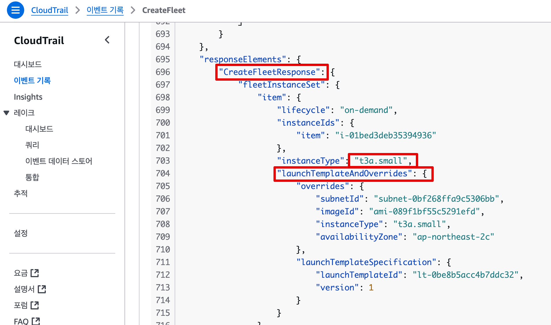
Task: Click the "responseElements" key
Action: click(x=243, y=59)
